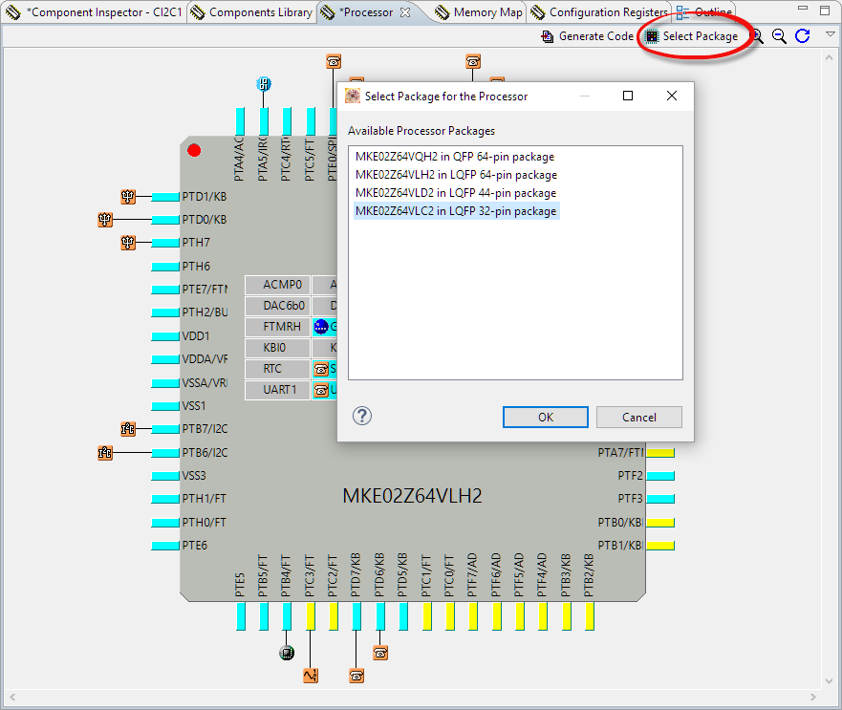This screenshot has height=710, width=842.
Task: Click the ACMP0 peripheral block
Action: point(276,284)
